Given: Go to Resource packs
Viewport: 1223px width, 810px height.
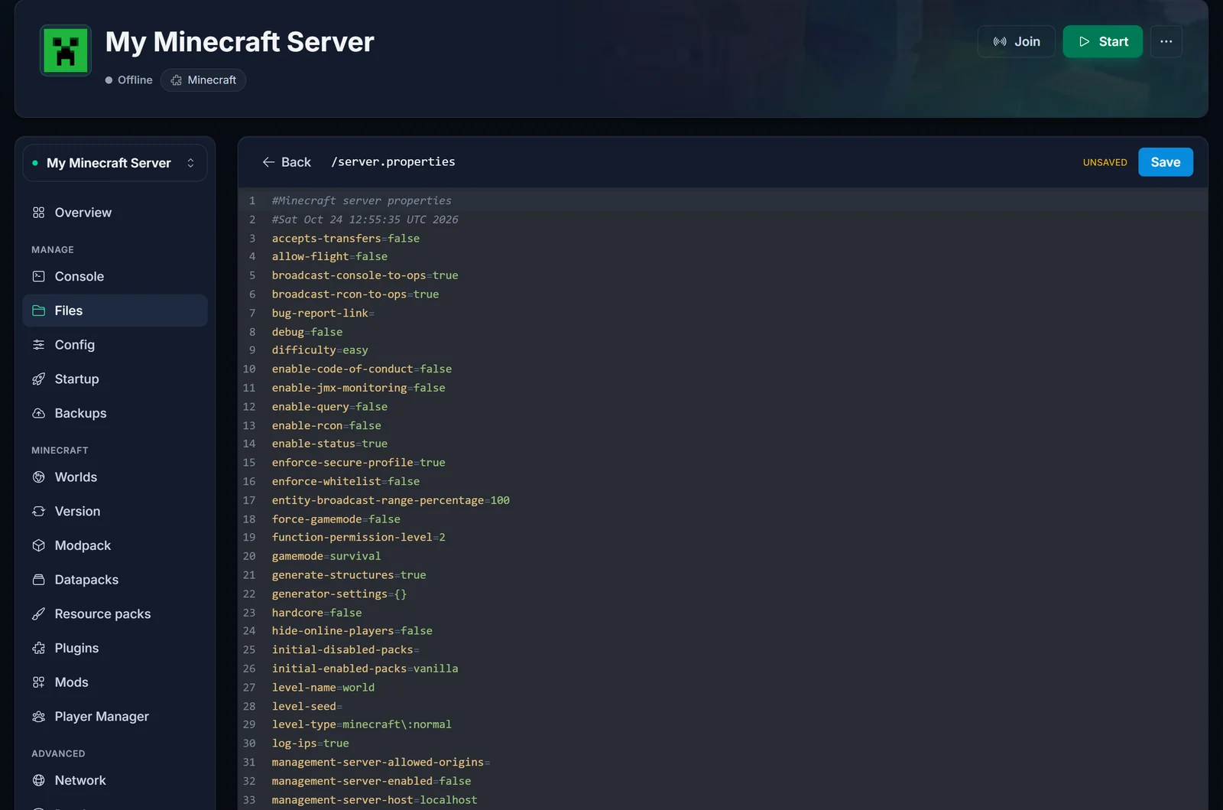Looking at the screenshot, I should 115,614.
